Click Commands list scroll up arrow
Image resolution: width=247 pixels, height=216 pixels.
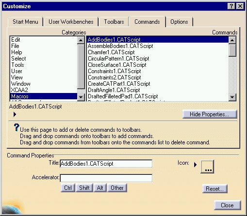[x=232, y=40]
